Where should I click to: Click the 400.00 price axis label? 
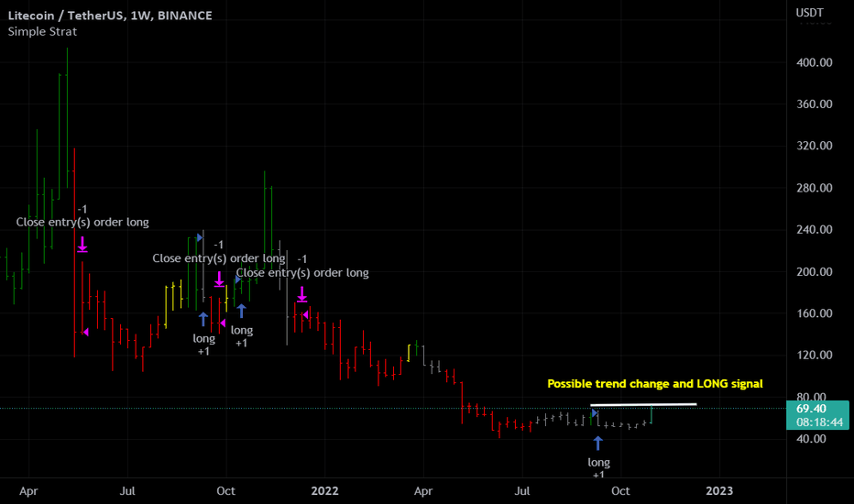click(815, 62)
